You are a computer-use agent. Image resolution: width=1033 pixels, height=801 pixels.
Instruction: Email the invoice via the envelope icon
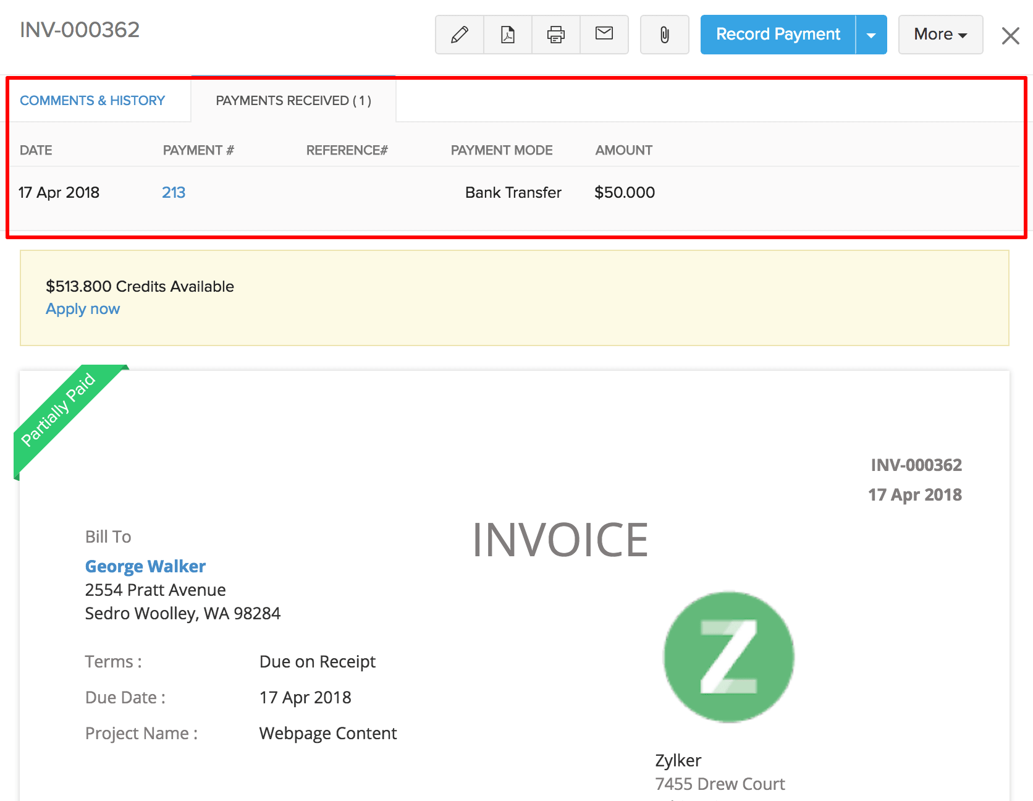click(x=603, y=35)
